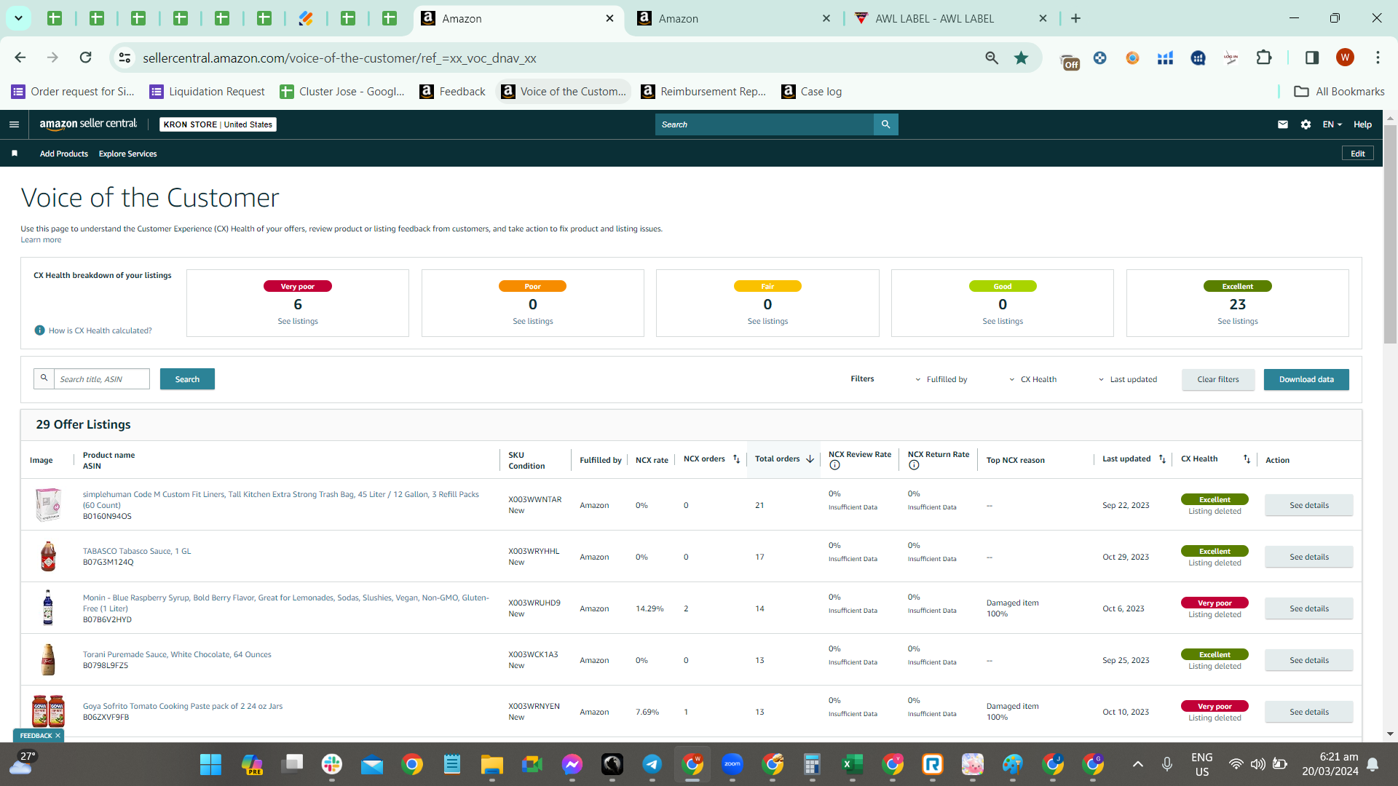Close the FEEDBACK tab widget

58,736
